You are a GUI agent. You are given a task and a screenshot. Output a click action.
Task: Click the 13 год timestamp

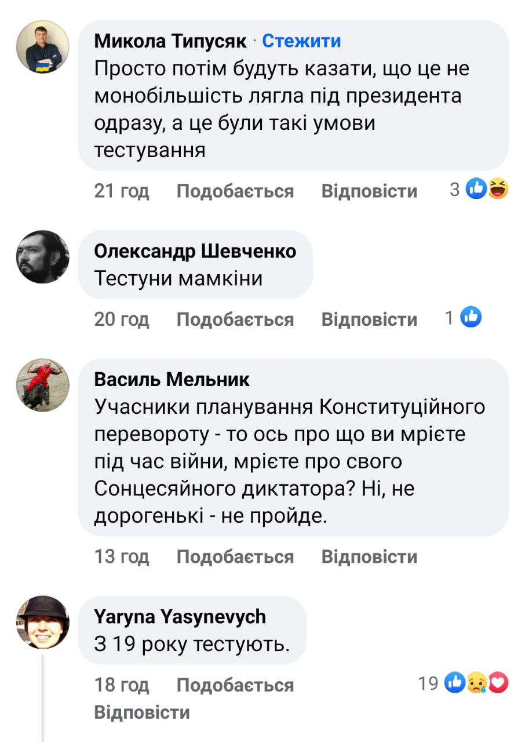[122, 557]
